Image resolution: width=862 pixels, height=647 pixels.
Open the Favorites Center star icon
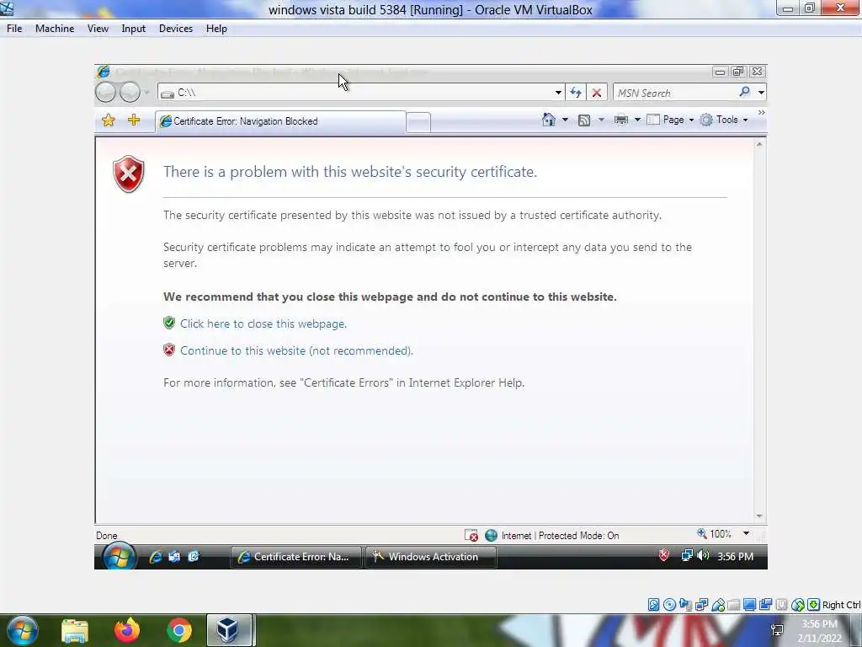[x=109, y=120]
